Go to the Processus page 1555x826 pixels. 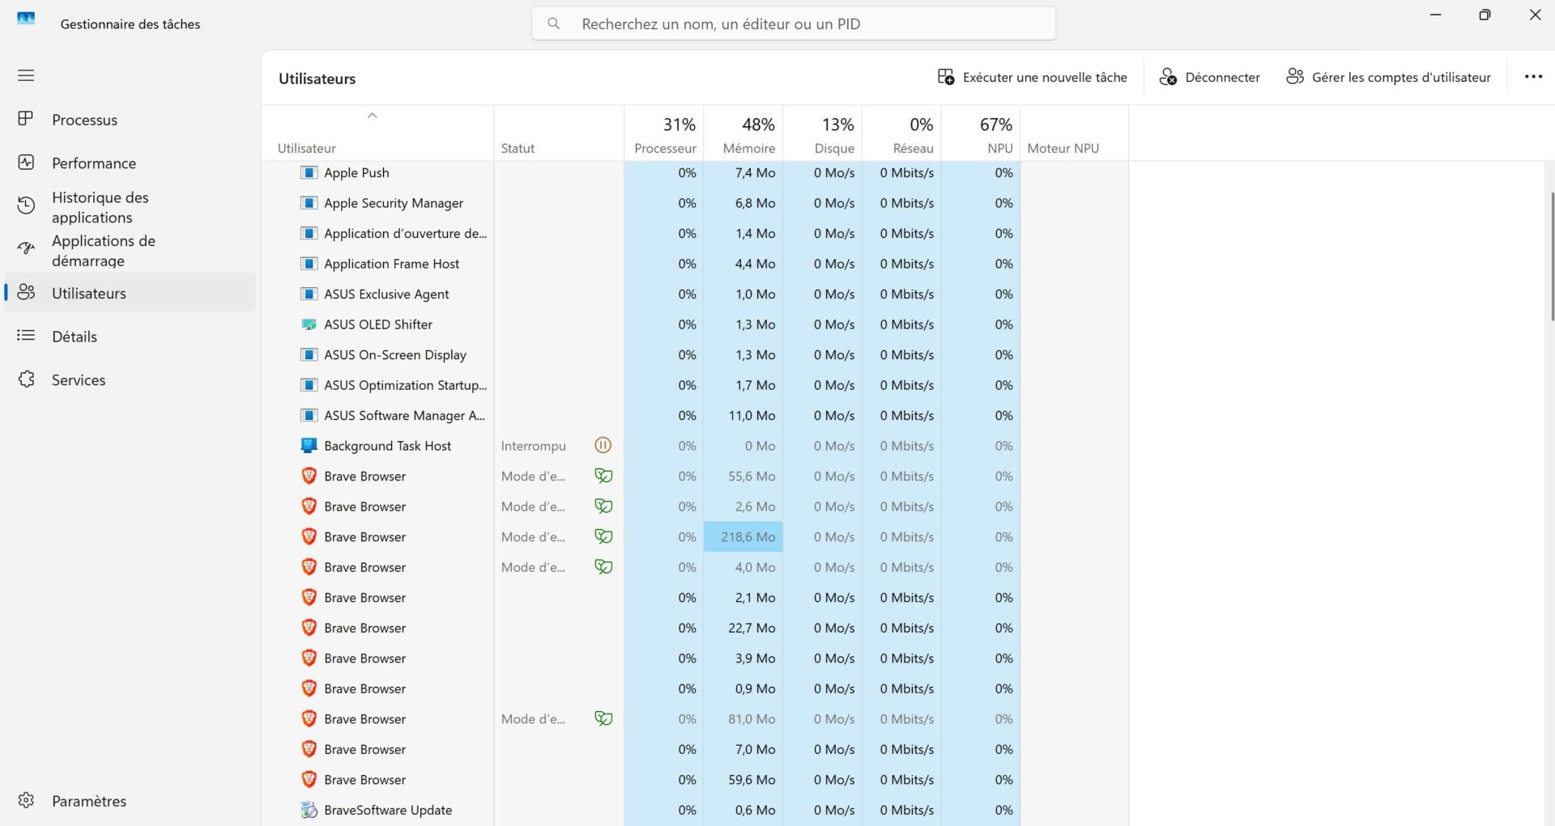(x=130, y=120)
